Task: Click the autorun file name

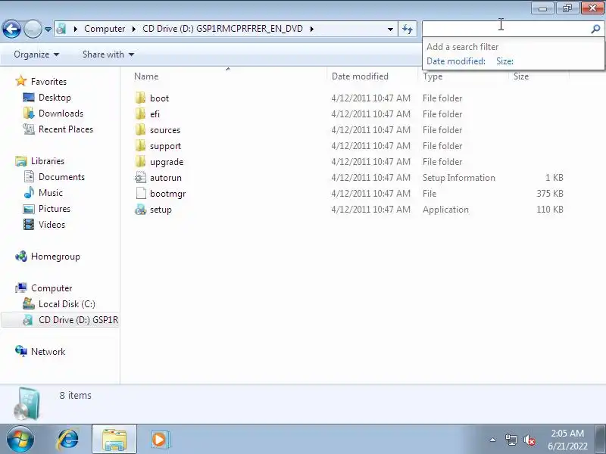Action: [x=166, y=178]
